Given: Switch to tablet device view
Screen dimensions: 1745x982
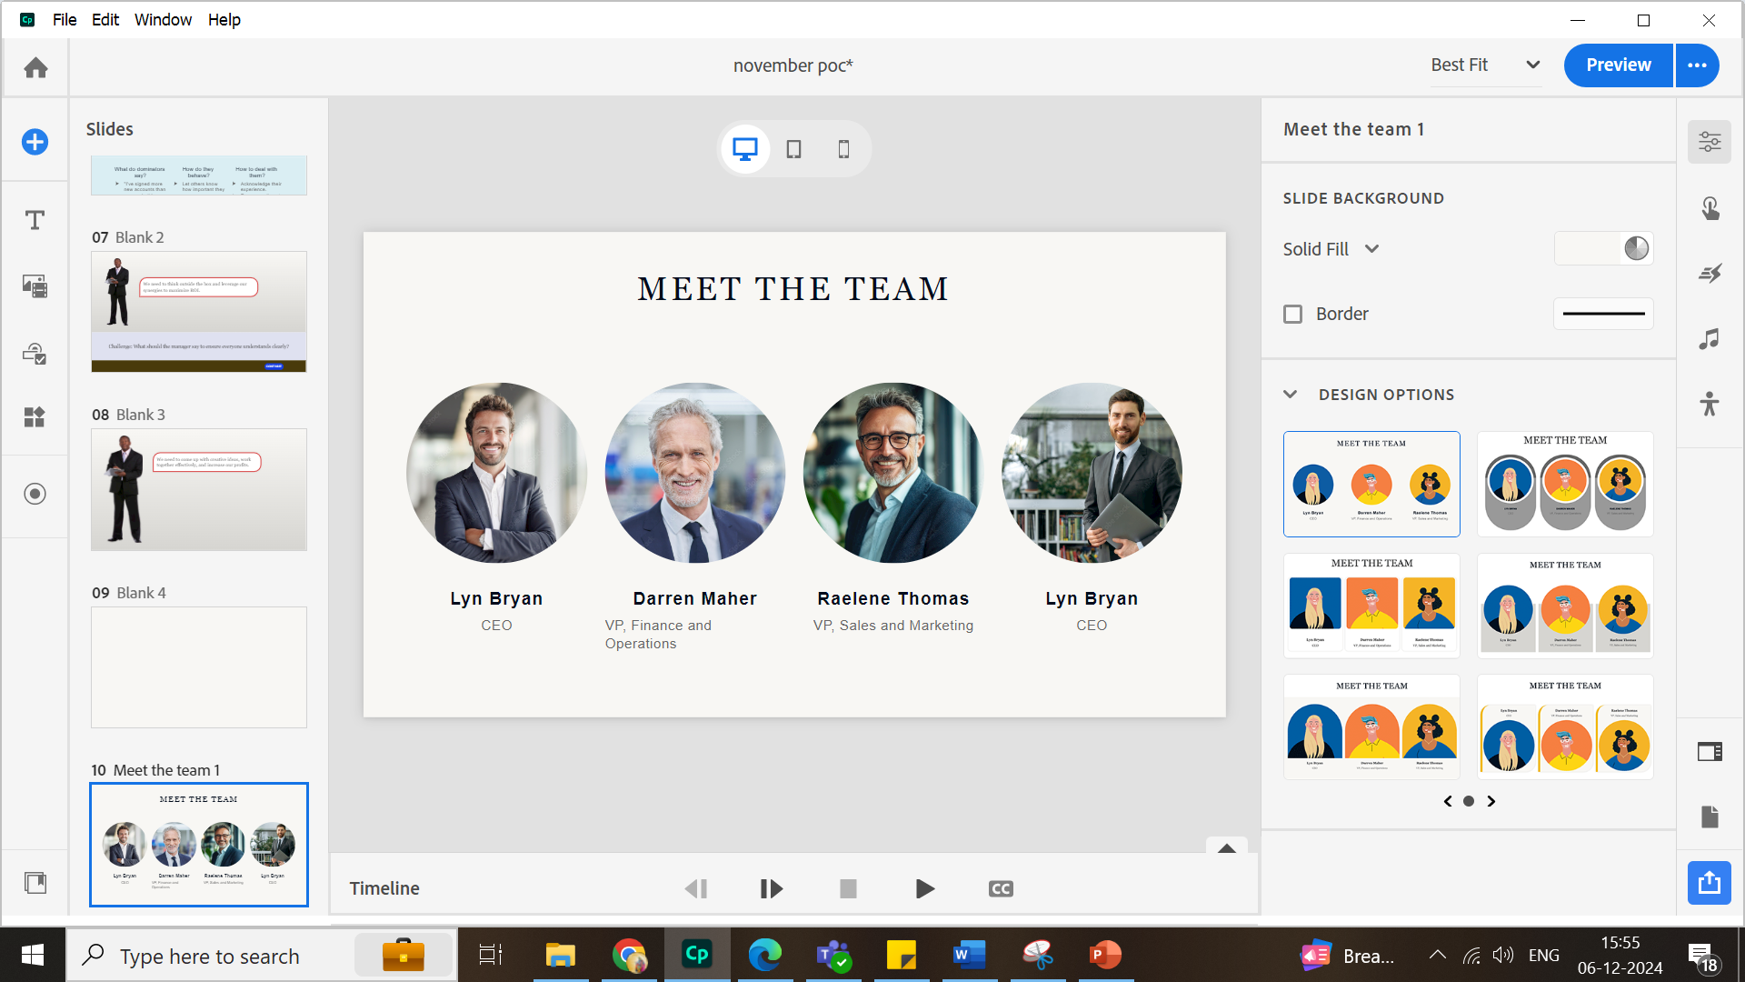Looking at the screenshot, I should [793, 149].
